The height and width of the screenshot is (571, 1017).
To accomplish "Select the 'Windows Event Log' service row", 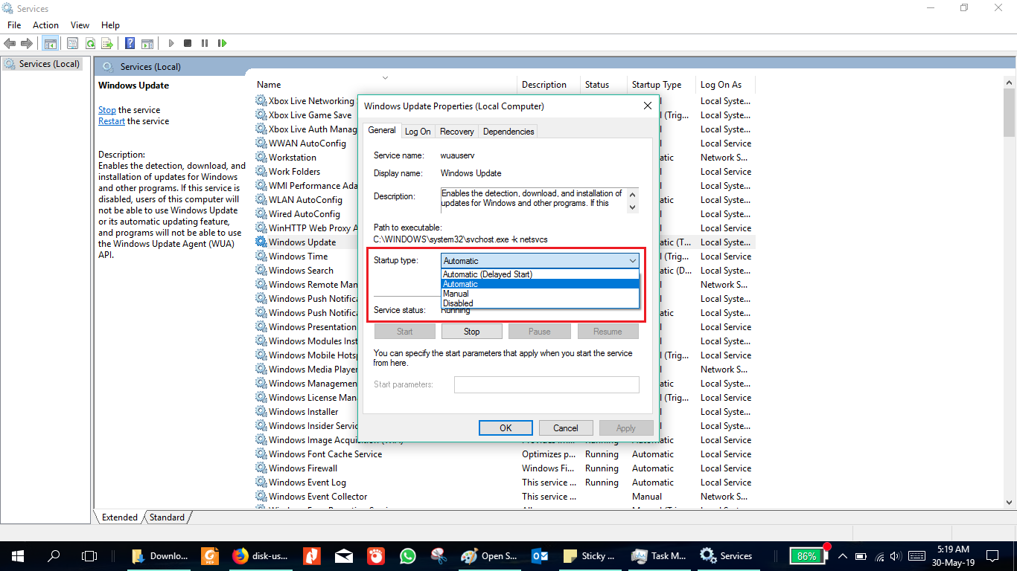I will coord(505,483).
